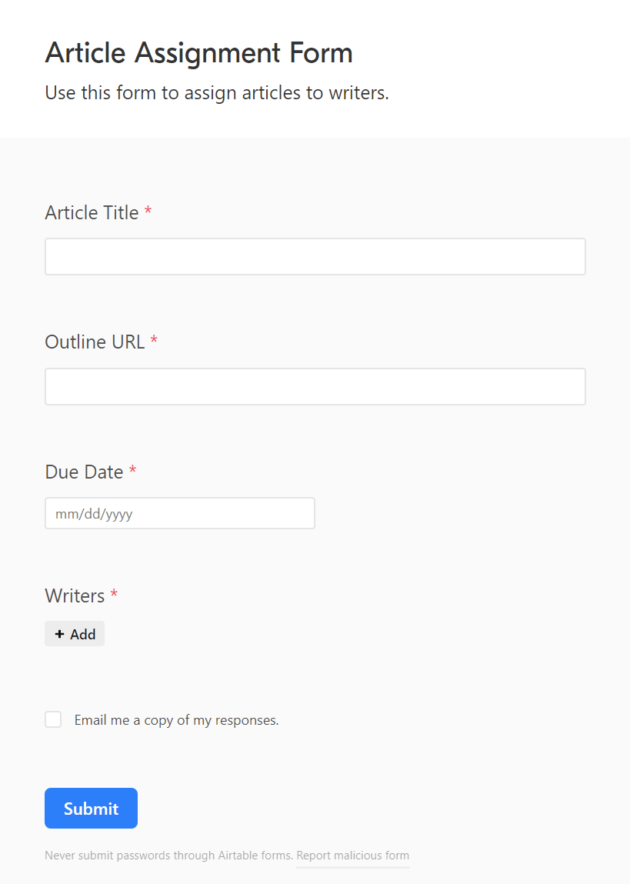Focus the Outline URL input box
This screenshot has width=630, height=884.
pyautogui.click(x=315, y=386)
